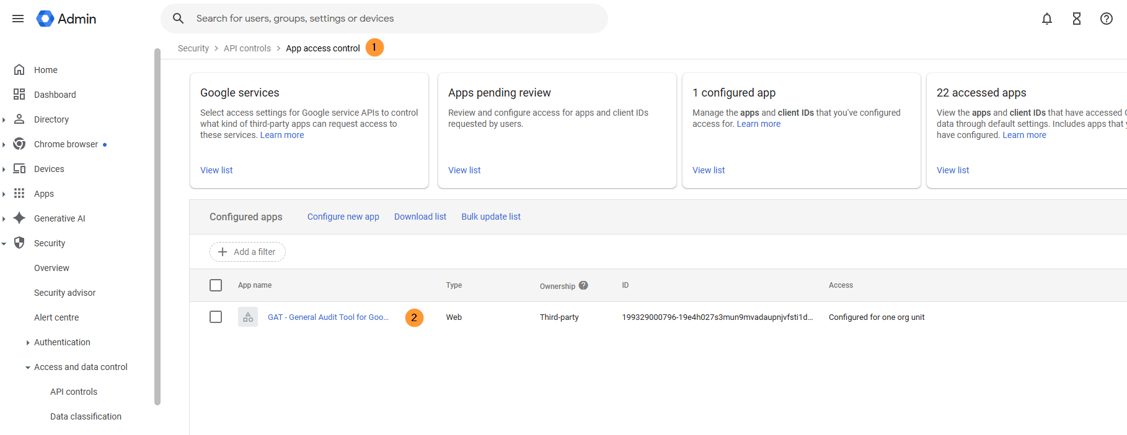Expand the Directory menu section

click(x=4, y=119)
